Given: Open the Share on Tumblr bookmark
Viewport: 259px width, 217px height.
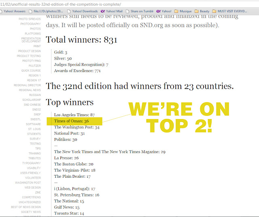Looking at the screenshot, I should pos(140,11).
